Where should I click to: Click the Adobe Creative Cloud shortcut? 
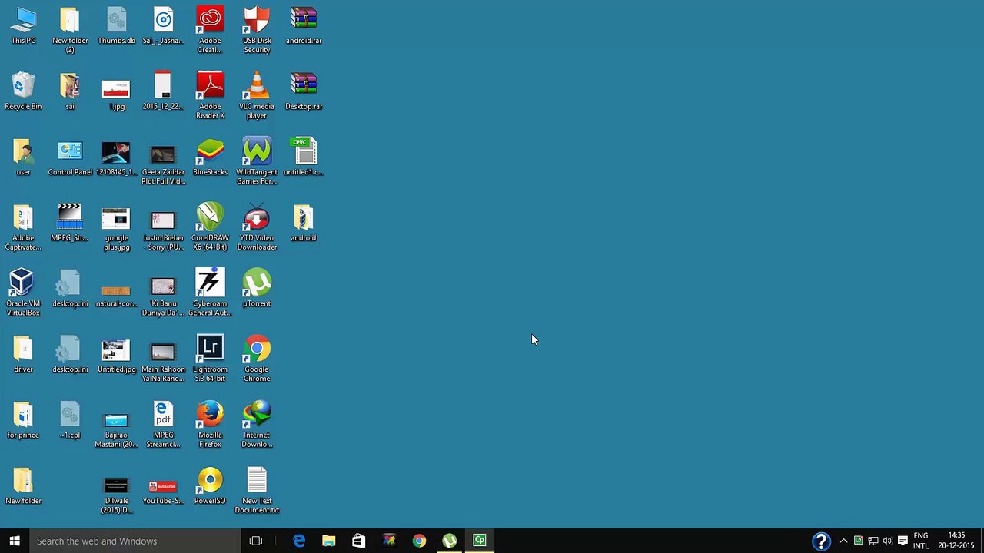coord(210,30)
